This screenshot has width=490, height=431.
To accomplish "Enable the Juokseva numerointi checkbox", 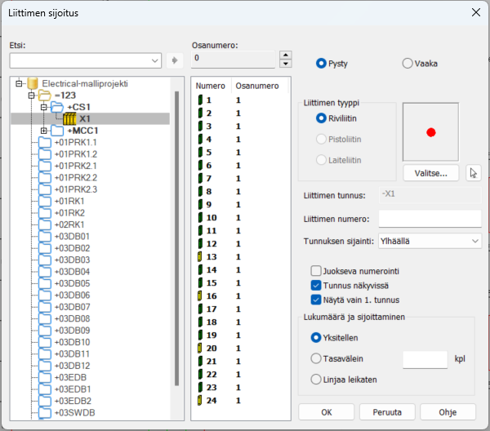I will [316, 271].
